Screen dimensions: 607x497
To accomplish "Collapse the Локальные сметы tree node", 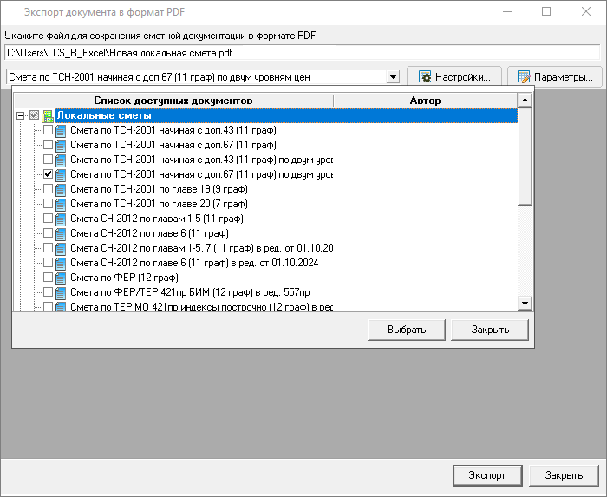I will click(x=20, y=115).
